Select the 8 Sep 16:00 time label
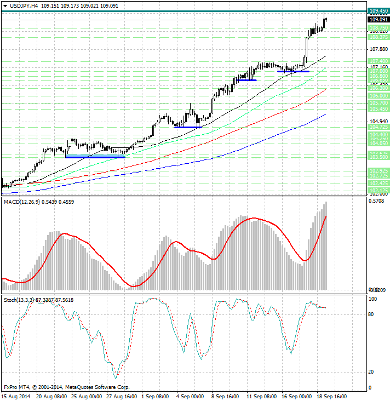 (x=225, y=397)
